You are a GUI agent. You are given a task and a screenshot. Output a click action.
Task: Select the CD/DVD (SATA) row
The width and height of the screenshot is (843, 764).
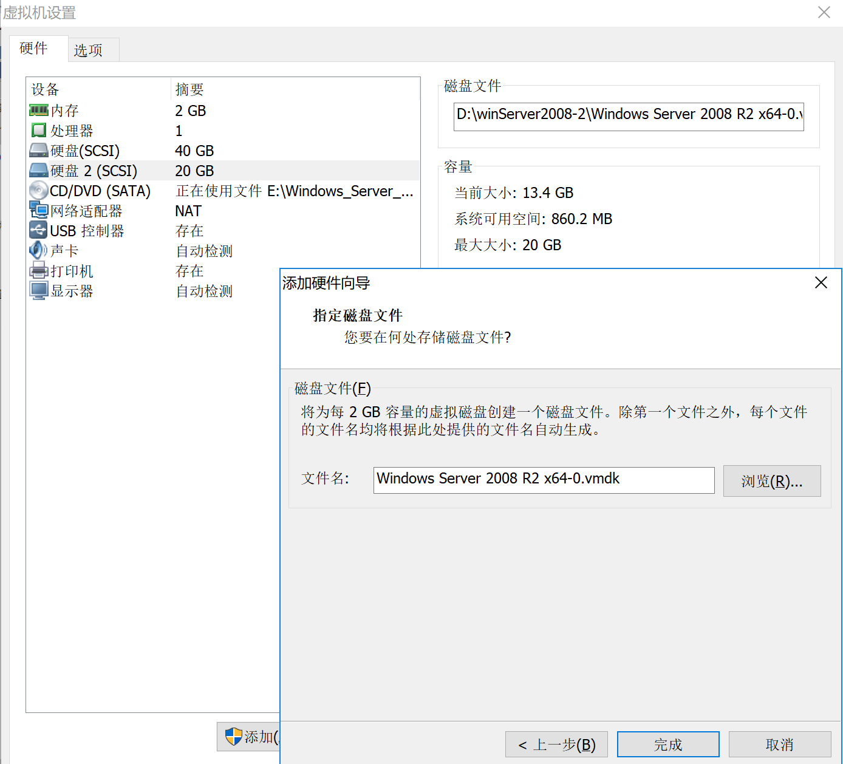tap(224, 191)
